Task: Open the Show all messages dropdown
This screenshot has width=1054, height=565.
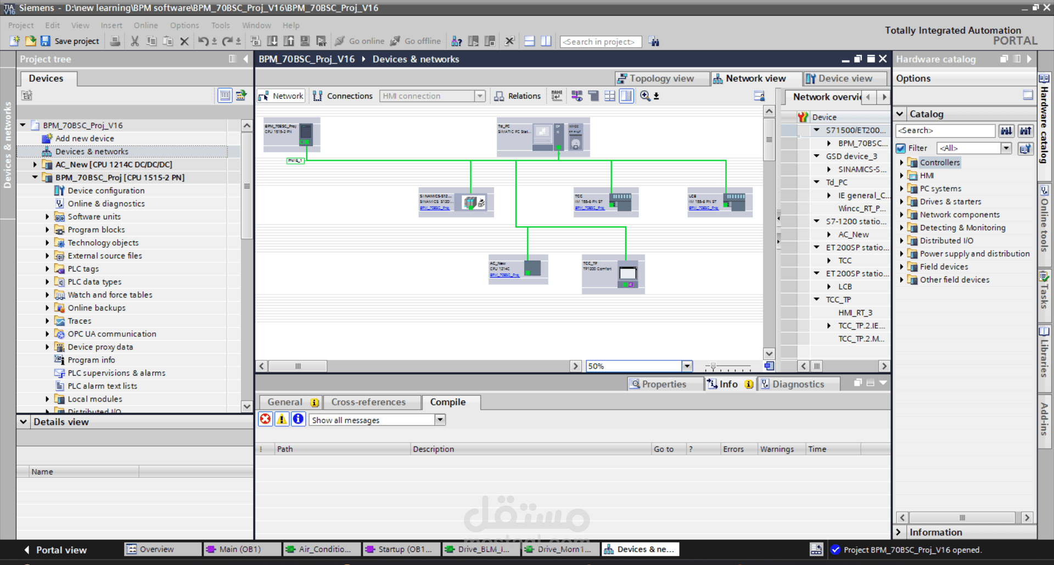Action: 440,420
